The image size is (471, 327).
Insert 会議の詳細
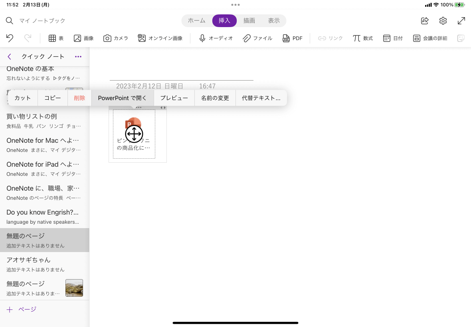430,38
